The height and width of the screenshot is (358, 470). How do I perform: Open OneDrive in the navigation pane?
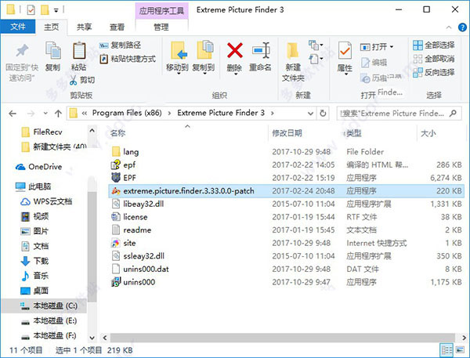pyautogui.click(x=39, y=167)
